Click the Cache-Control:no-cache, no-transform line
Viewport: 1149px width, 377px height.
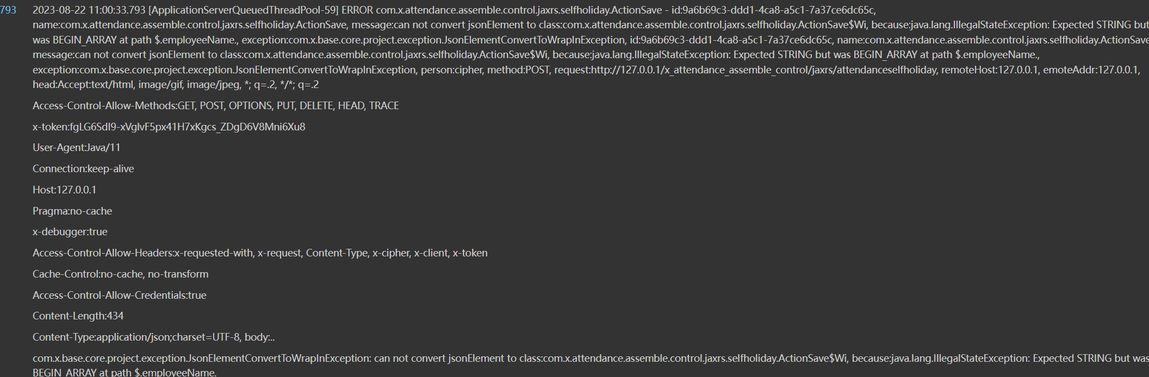click(x=120, y=274)
